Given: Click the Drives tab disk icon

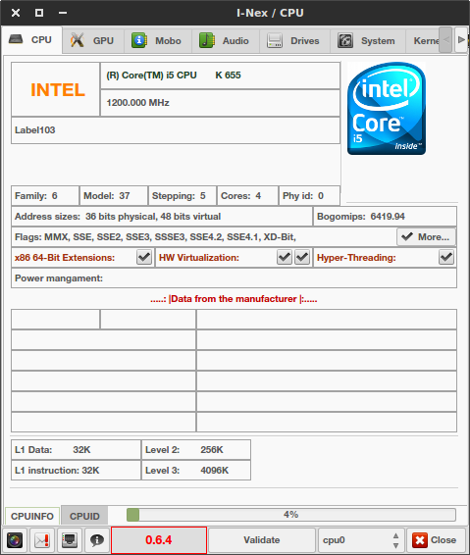Looking at the screenshot, I should [275, 40].
